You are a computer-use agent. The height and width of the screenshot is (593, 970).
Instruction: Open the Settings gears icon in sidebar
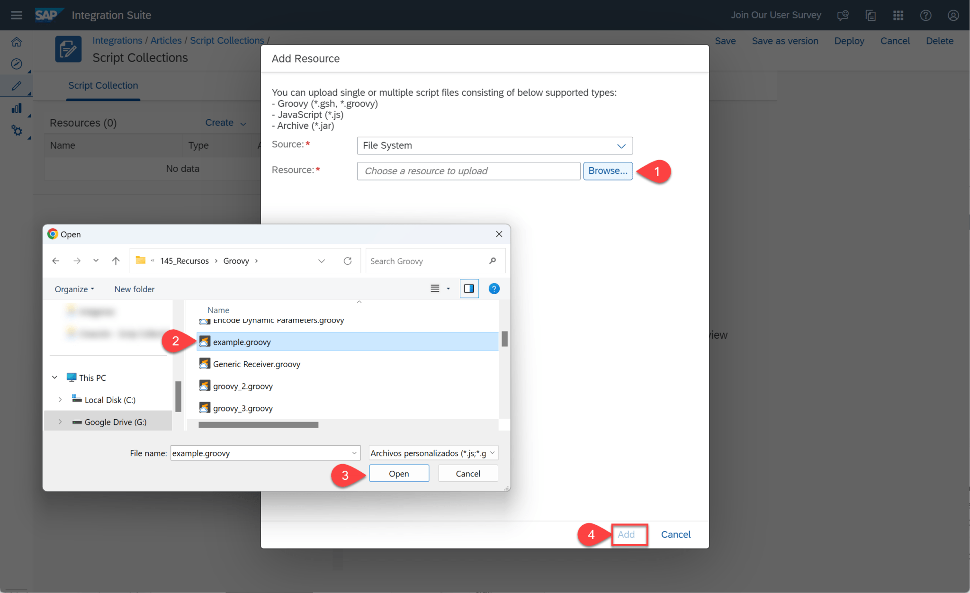point(17,130)
